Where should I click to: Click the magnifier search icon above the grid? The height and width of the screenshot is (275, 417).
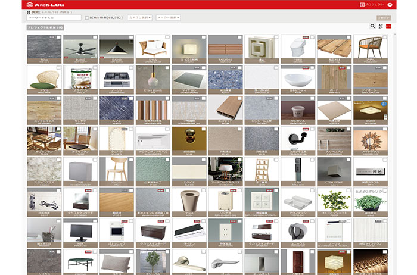(x=373, y=27)
